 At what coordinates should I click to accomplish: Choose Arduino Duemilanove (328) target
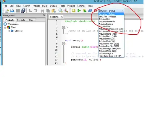[x=111, y=29]
